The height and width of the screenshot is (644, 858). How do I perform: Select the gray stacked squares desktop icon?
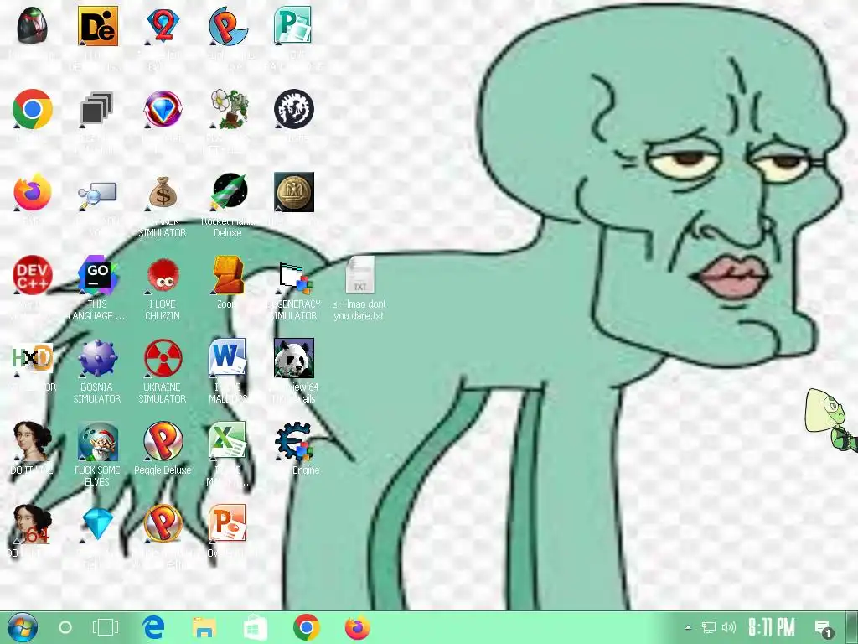coord(97,109)
